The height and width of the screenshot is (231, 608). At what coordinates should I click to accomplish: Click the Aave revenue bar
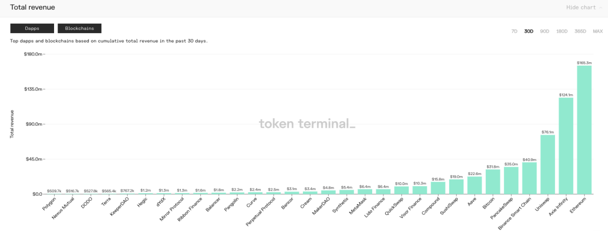pyautogui.click(x=475, y=186)
